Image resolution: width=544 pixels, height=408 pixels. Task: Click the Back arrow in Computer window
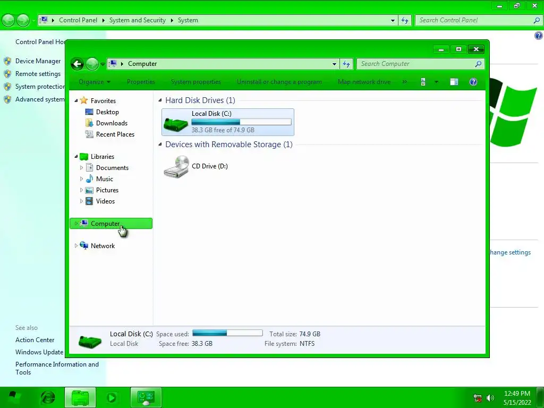pos(78,64)
